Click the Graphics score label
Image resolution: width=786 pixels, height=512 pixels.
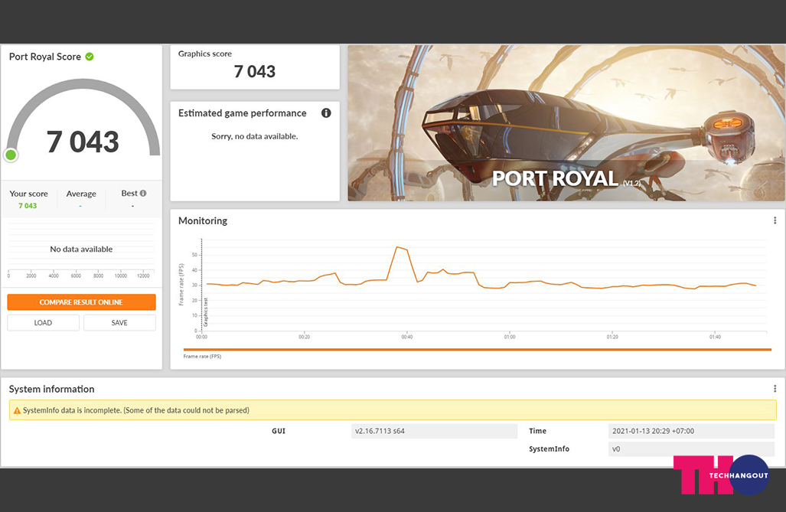(x=205, y=54)
